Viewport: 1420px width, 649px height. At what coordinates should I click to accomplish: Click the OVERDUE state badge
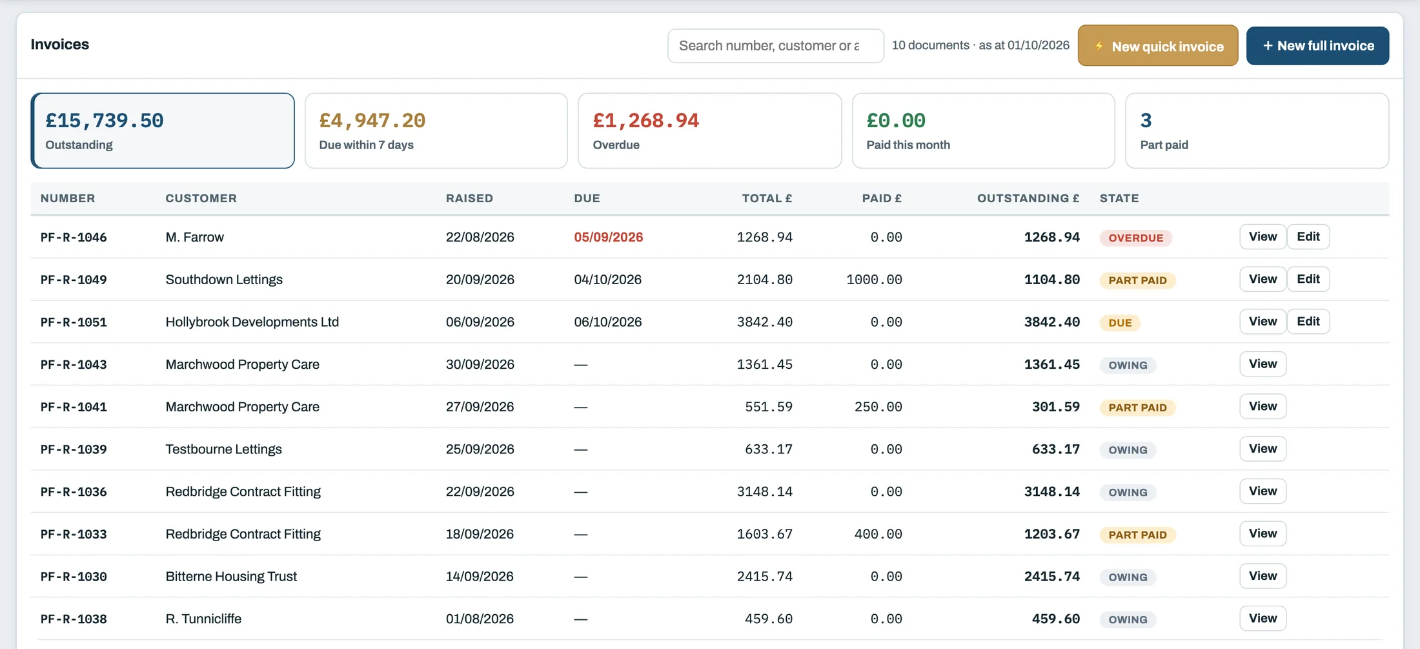pyautogui.click(x=1135, y=238)
